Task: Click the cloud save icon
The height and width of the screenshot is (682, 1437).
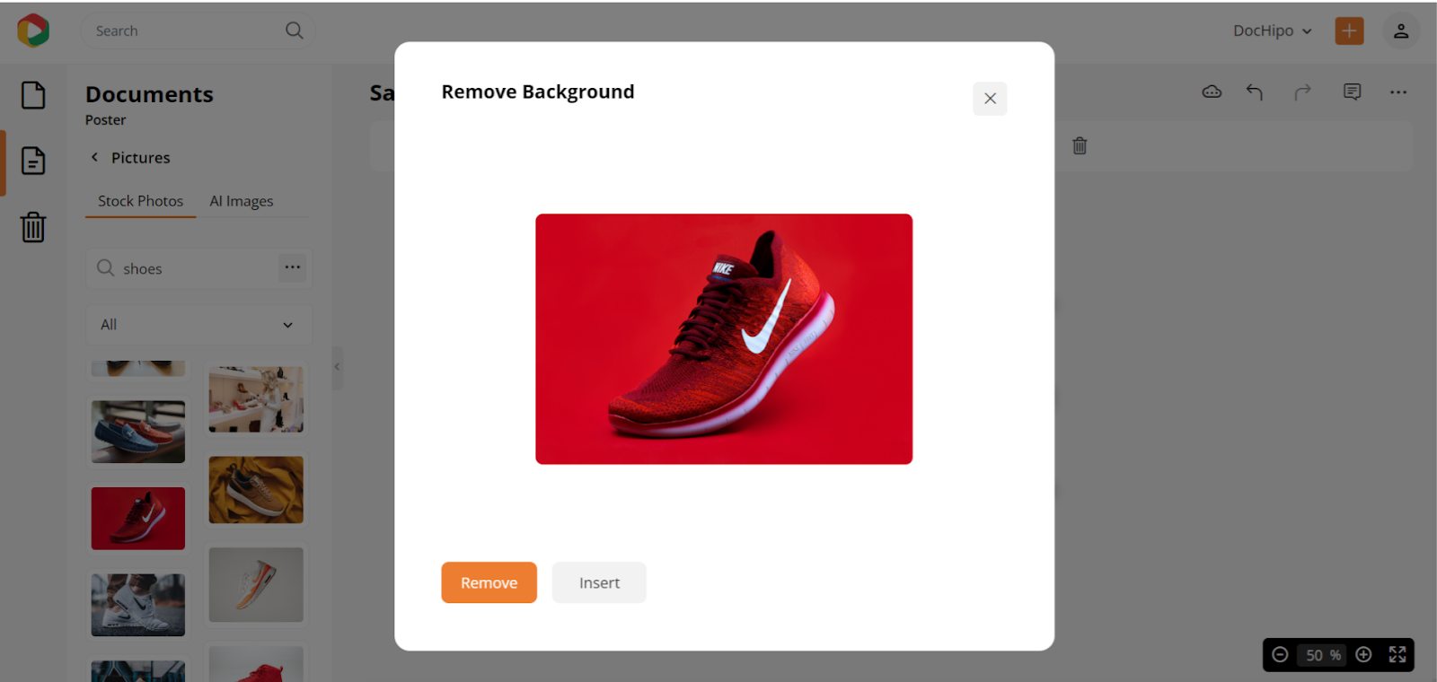Action: pos(1212,92)
